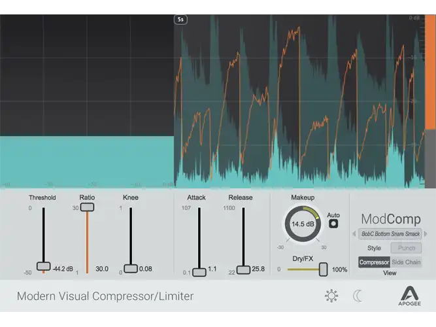This screenshot has height=327, width=436.
Task: Click the Dry/FX mix slider handle
Action: coord(323,269)
